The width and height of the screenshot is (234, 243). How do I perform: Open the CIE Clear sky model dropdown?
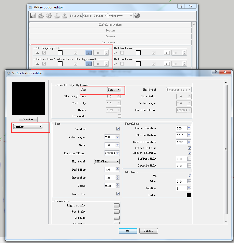point(107,161)
